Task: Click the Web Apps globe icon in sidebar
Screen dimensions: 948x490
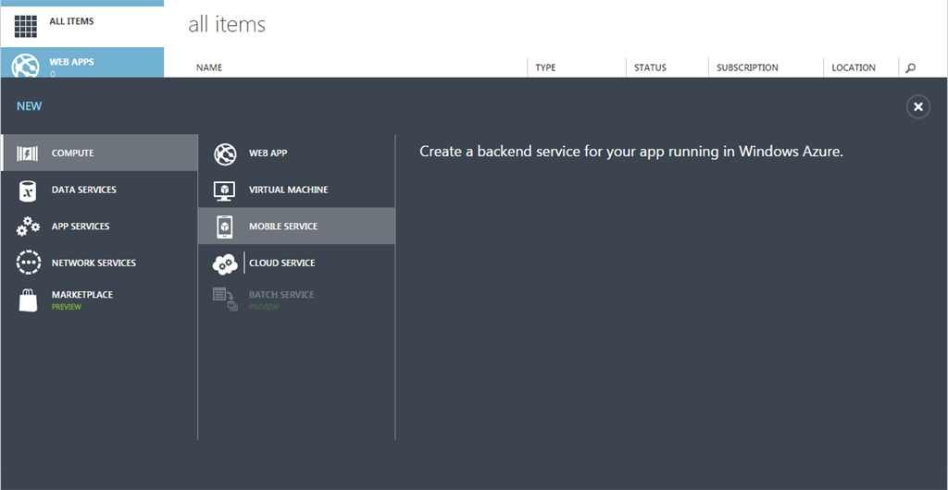Action: [x=25, y=66]
